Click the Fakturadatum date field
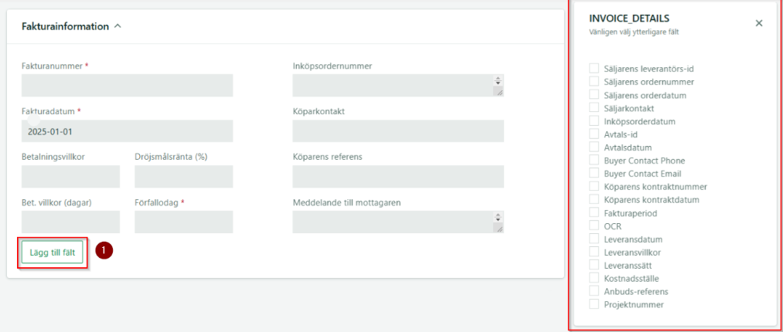Image resolution: width=783 pixels, height=332 pixels. (x=127, y=131)
